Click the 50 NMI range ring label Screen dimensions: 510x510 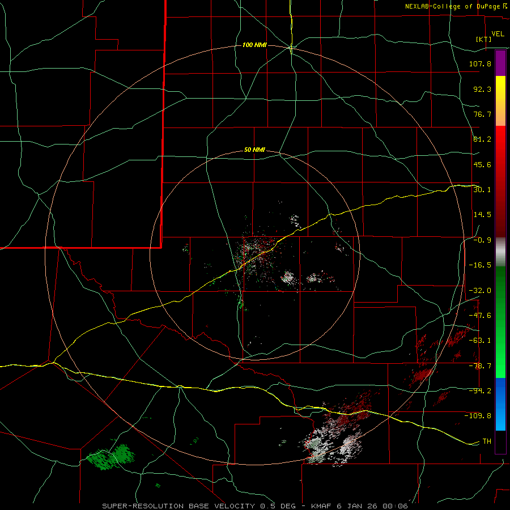tap(254, 150)
